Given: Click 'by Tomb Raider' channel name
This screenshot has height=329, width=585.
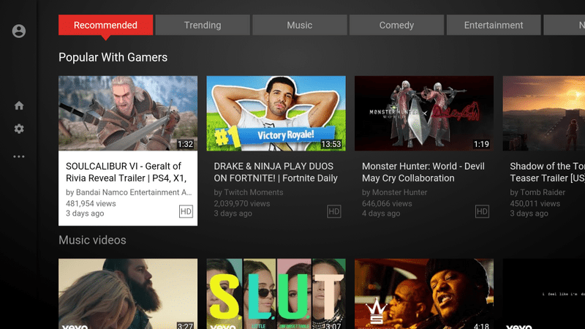Looking at the screenshot, I should pos(537,192).
